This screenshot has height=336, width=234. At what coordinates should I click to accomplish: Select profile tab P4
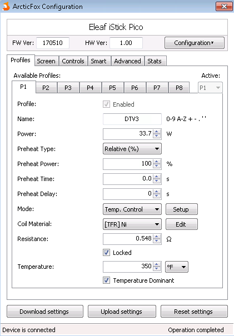pyautogui.click(x=90, y=88)
